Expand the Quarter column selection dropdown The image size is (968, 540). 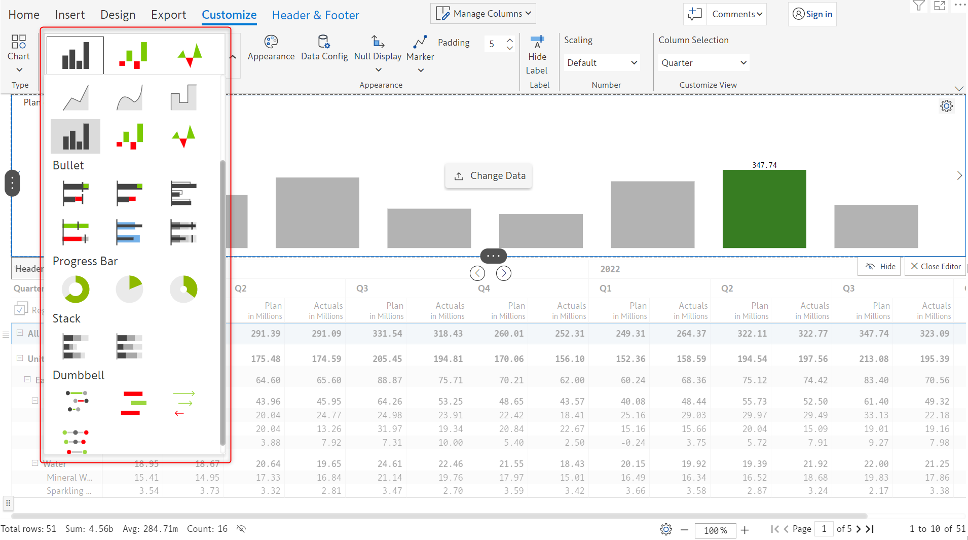[703, 63]
